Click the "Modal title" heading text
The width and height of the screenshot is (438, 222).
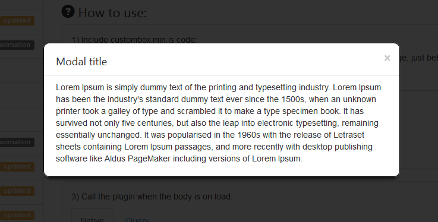81,62
